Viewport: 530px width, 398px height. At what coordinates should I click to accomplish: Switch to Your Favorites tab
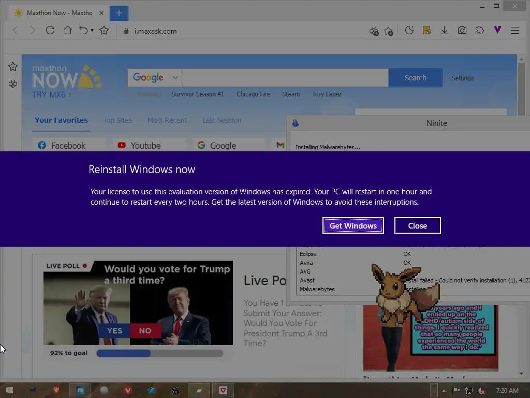61,120
